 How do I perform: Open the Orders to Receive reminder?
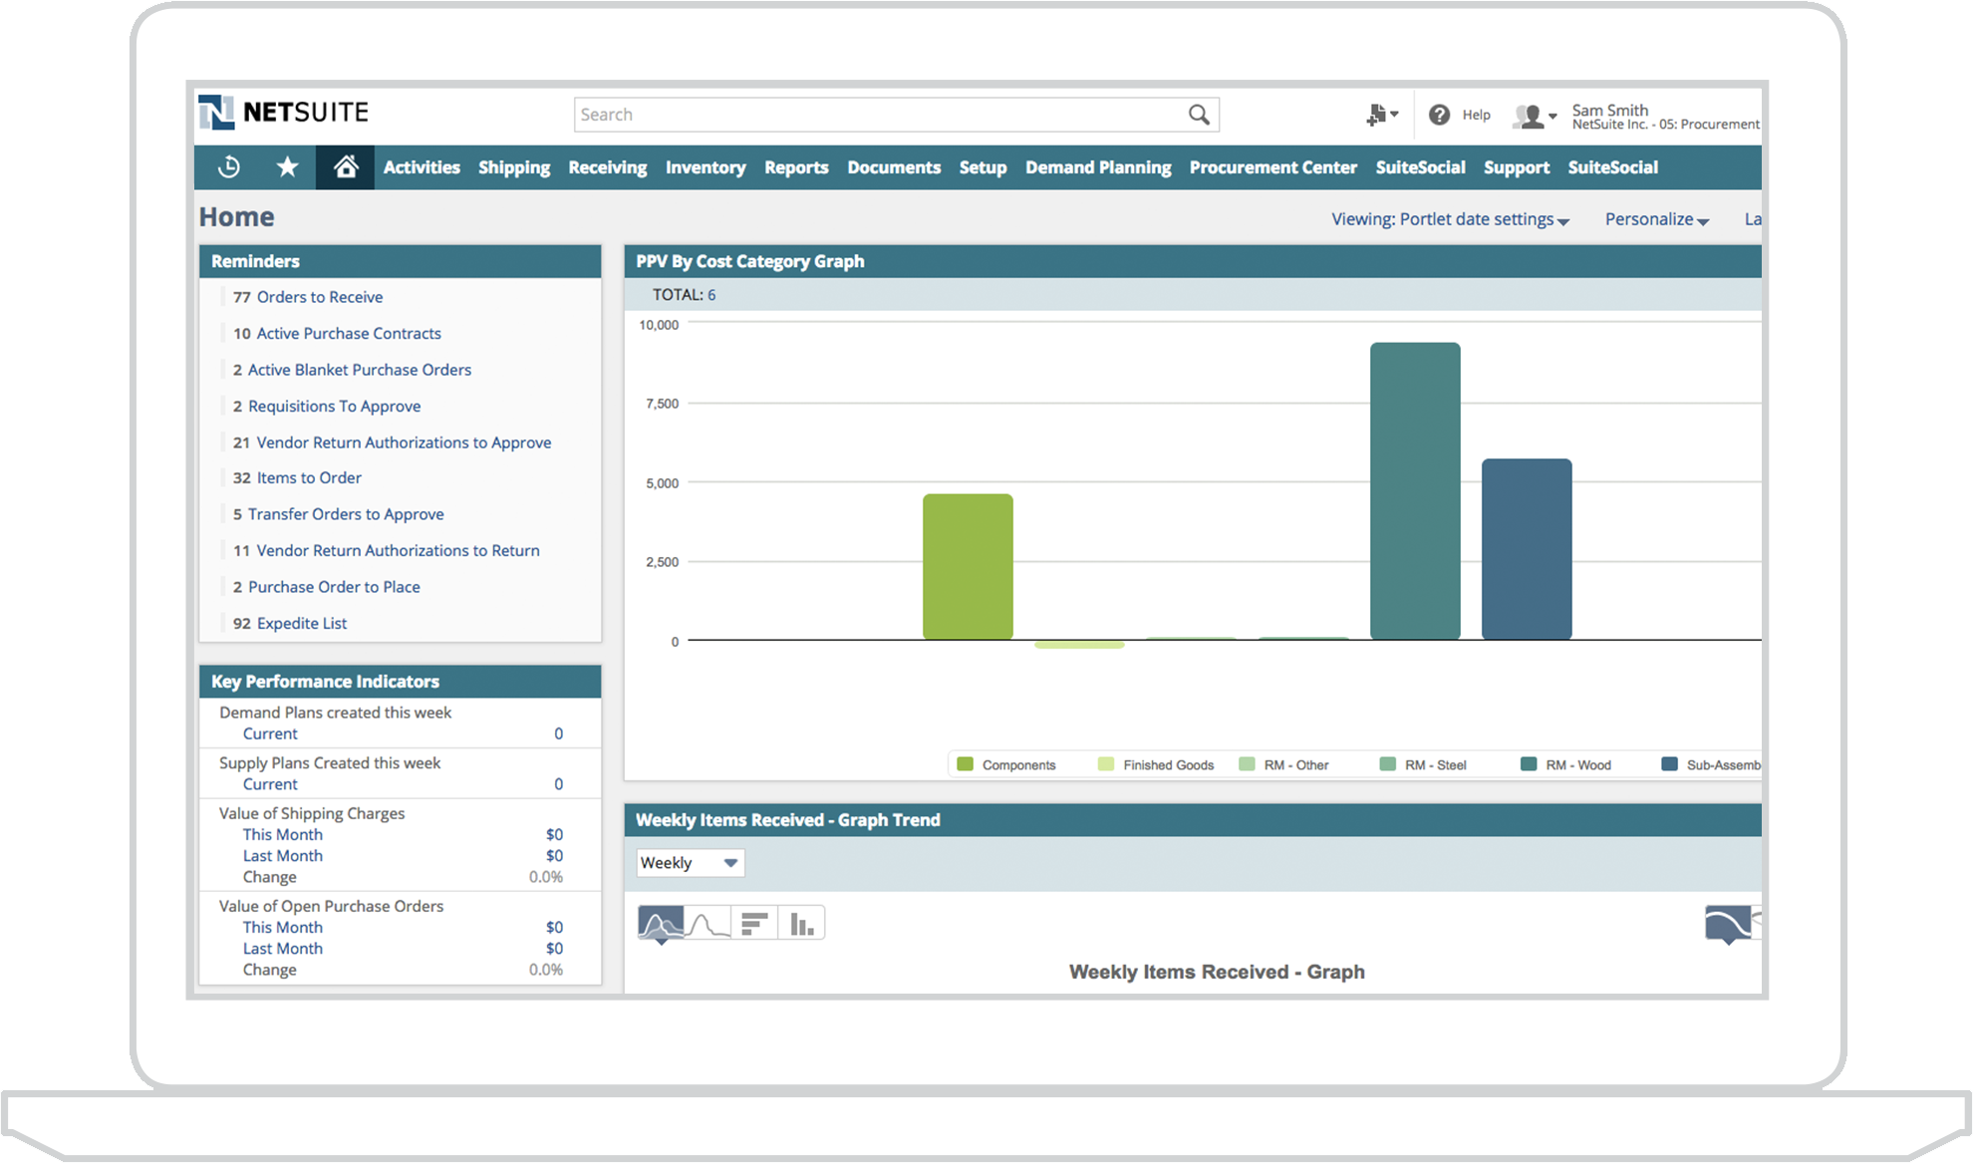(x=319, y=297)
